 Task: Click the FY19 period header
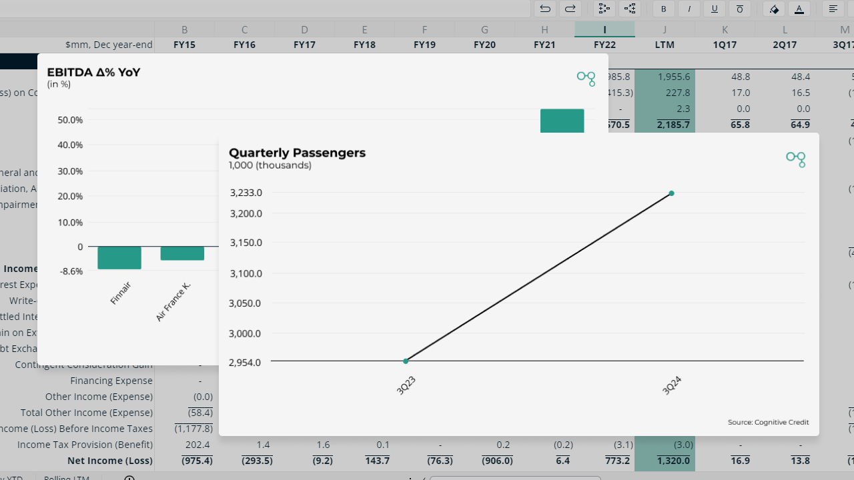coord(425,45)
